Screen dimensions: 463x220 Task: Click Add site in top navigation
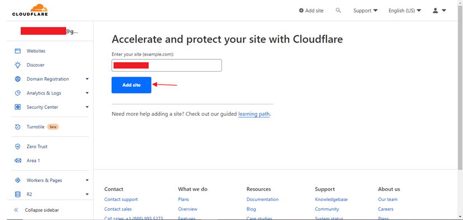tap(311, 11)
